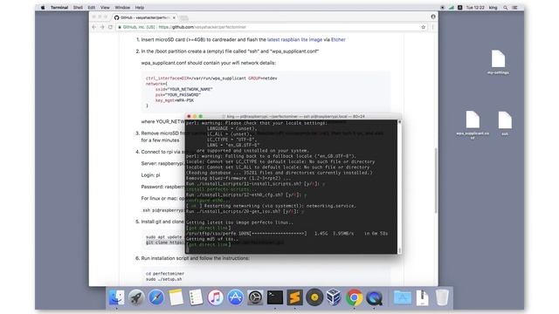Viewport: 559px width, 314px height.
Task: Open the Trash in the Dock
Action: [x=442, y=297]
